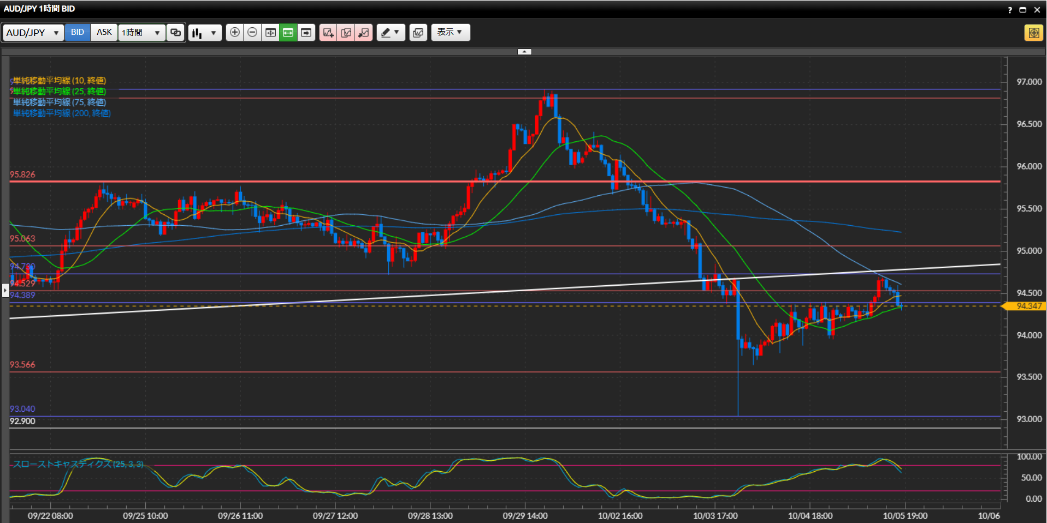Click the scroll-to-latest arrow icon
Viewport: 1047px width, 523px height.
306,33
